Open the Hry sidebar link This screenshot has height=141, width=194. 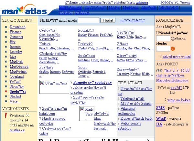[13, 42]
